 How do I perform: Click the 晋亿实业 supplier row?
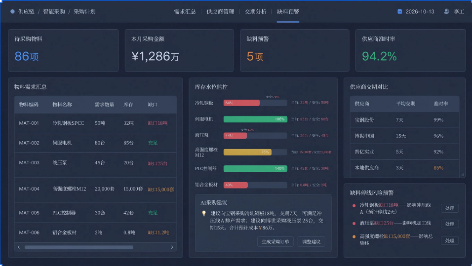pyautogui.click(x=404, y=152)
